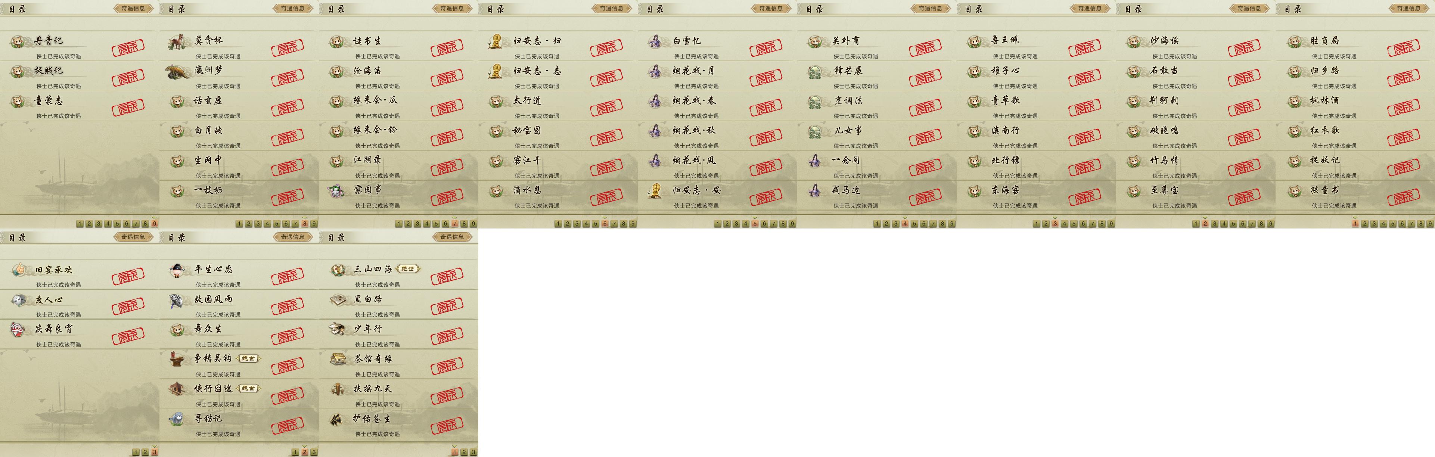The height and width of the screenshot is (457, 1435).
Task: Click the raccoon icon beside 寻猫记
Action: [x=177, y=419]
